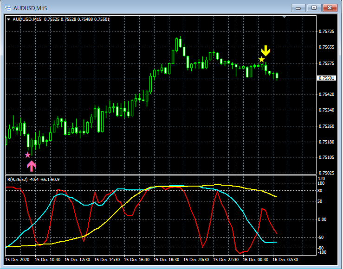343x269 pixels.
Task: Click the AUDUSD,M15 window title text
Action: [31, 8]
